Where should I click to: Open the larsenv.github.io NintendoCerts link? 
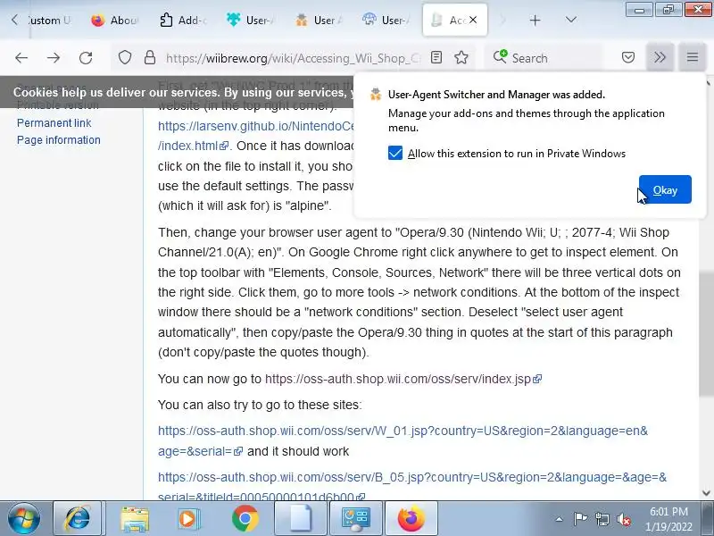tap(256, 126)
